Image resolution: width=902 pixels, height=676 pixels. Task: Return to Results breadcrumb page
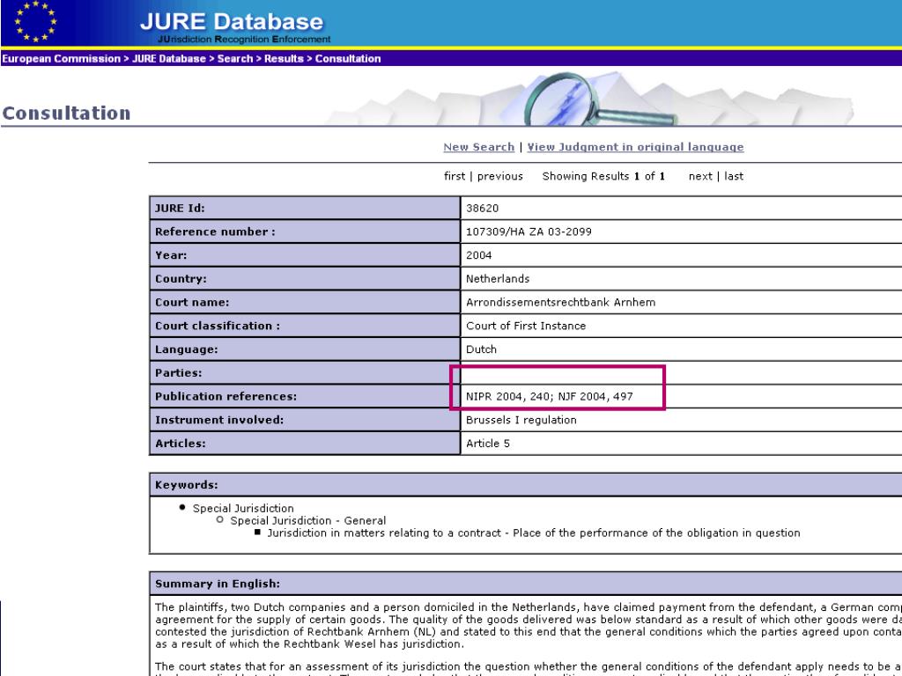(x=285, y=59)
